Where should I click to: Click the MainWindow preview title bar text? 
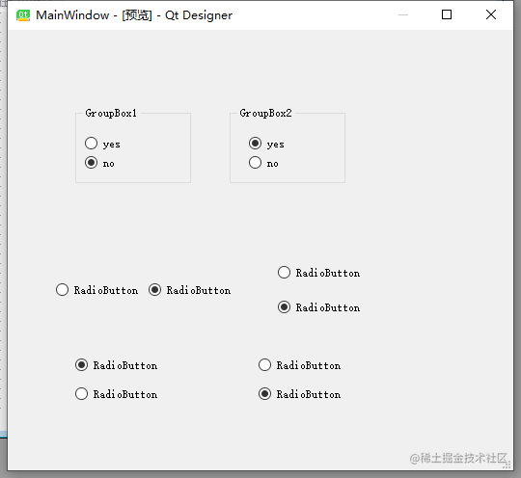click(134, 15)
